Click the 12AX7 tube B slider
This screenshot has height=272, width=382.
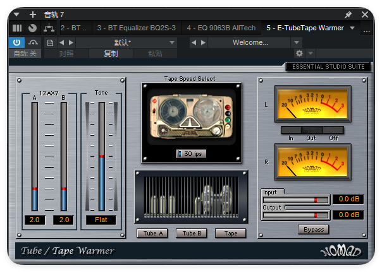click(x=64, y=157)
